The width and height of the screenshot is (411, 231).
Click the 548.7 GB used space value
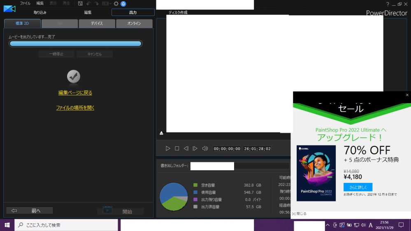coord(253,192)
